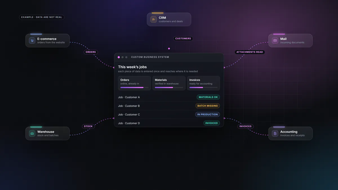Image resolution: width=338 pixels, height=190 pixels.
Task: Click the E-commerce shopping cart icon
Action: click(x=32, y=41)
